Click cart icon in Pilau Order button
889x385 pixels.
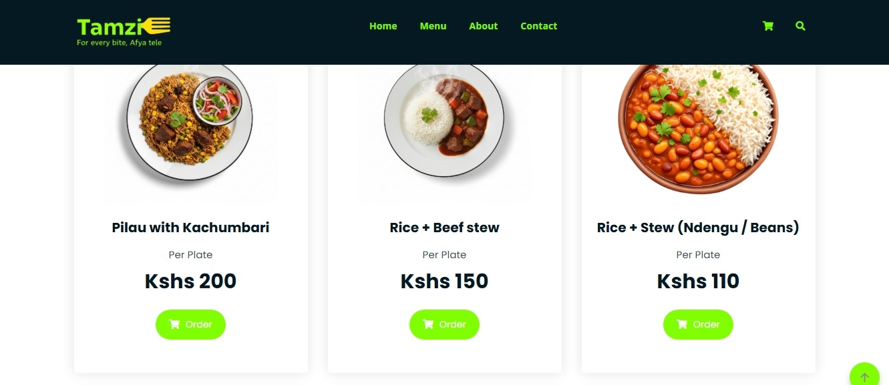coord(174,324)
